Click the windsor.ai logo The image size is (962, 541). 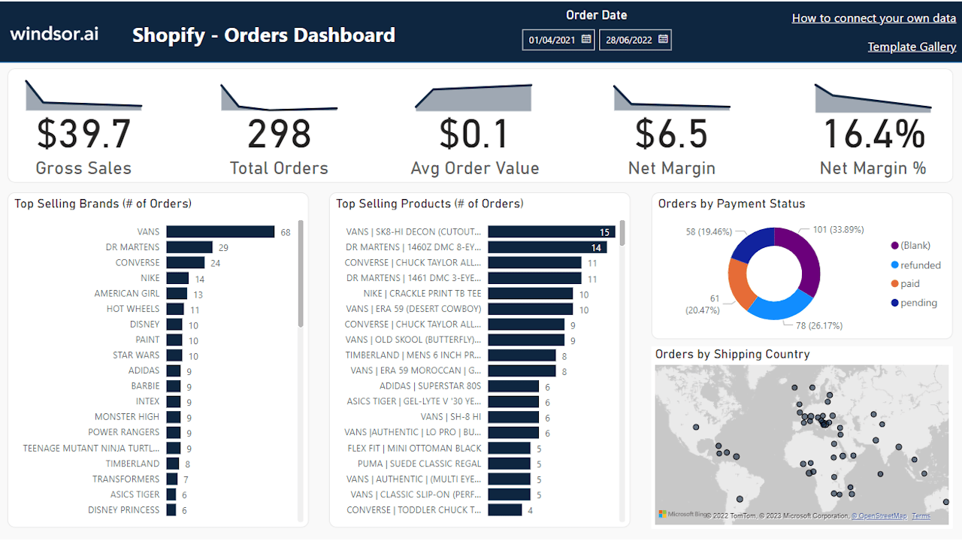tap(53, 33)
